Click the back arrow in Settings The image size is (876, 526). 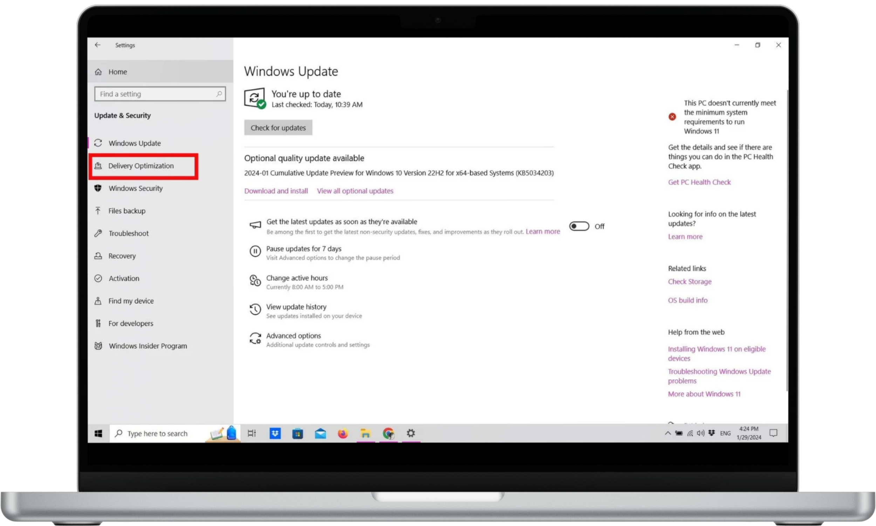point(98,45)
